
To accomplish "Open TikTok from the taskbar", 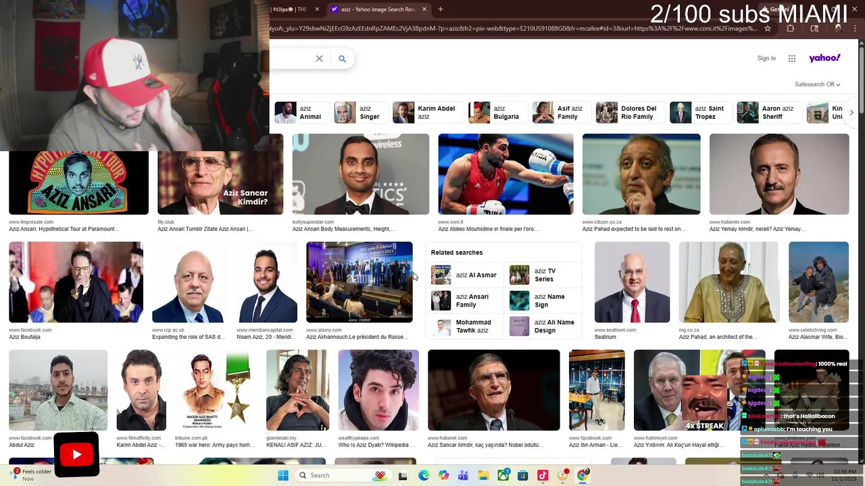I will pos(543,476).
